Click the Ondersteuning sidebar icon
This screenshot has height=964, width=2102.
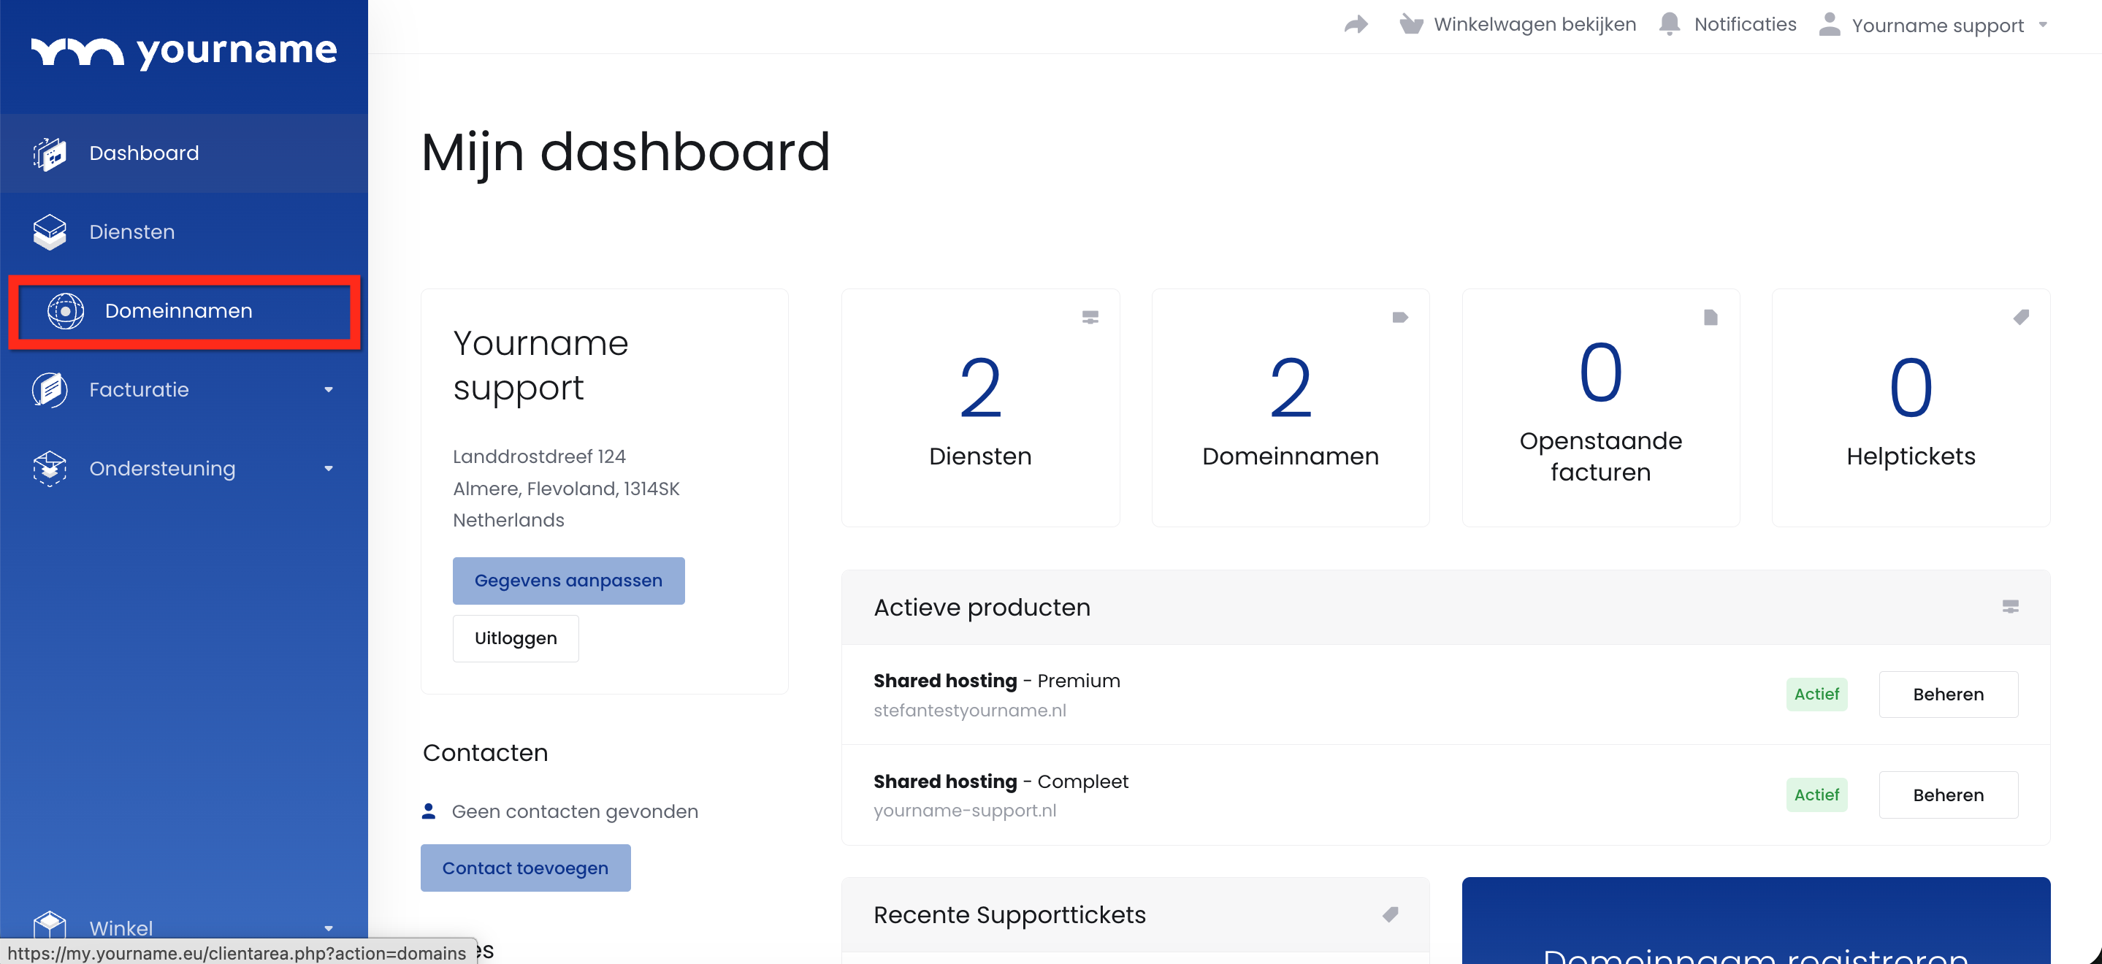click(x=50, y=469)
